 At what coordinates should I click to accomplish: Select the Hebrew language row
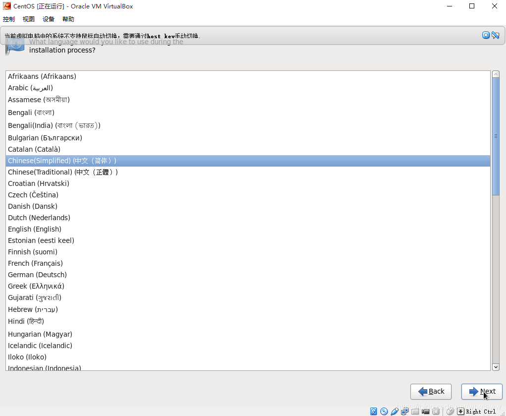click(x=248, y=309)
